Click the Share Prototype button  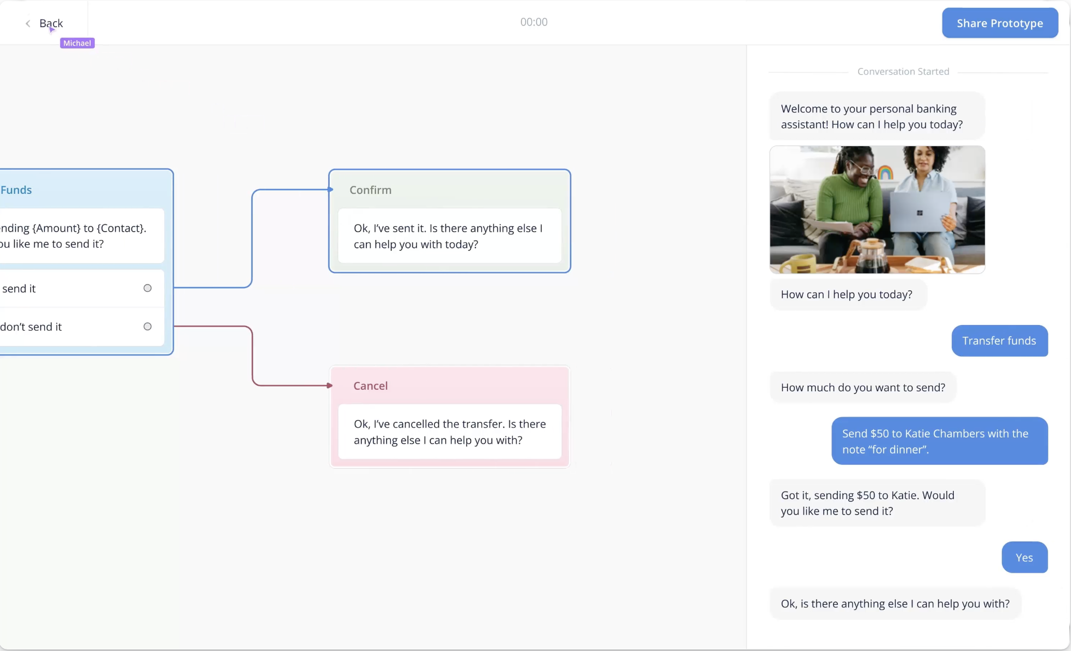click(x=1000, y=23)
